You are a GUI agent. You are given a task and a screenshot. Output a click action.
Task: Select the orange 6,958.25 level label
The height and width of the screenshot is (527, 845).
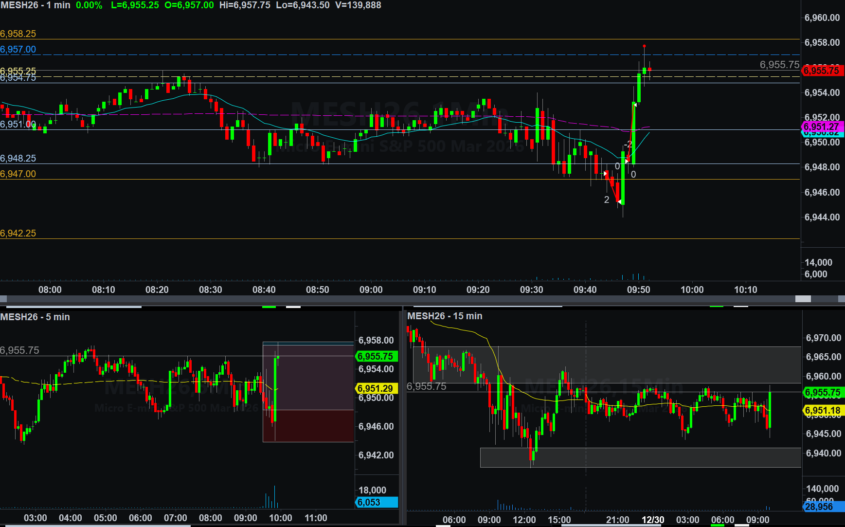click(18, 34)
